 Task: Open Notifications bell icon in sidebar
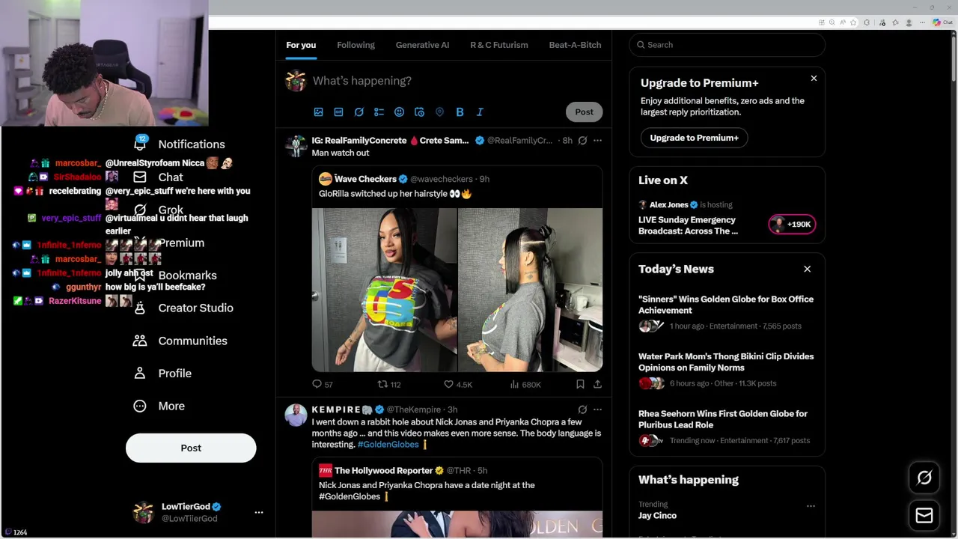coord(140,144)
